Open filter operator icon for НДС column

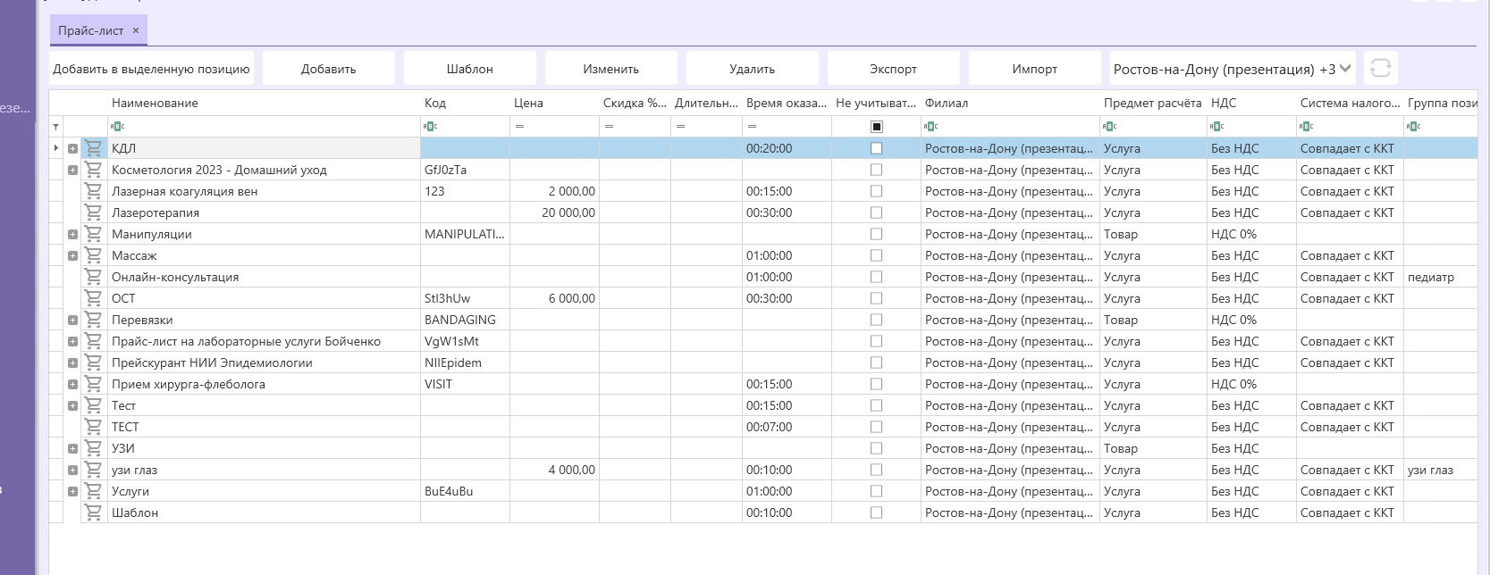[x=1216, y=127]
